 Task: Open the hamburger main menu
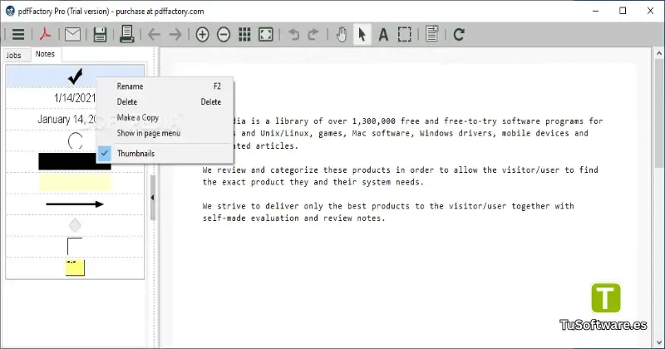pos(18,34)
